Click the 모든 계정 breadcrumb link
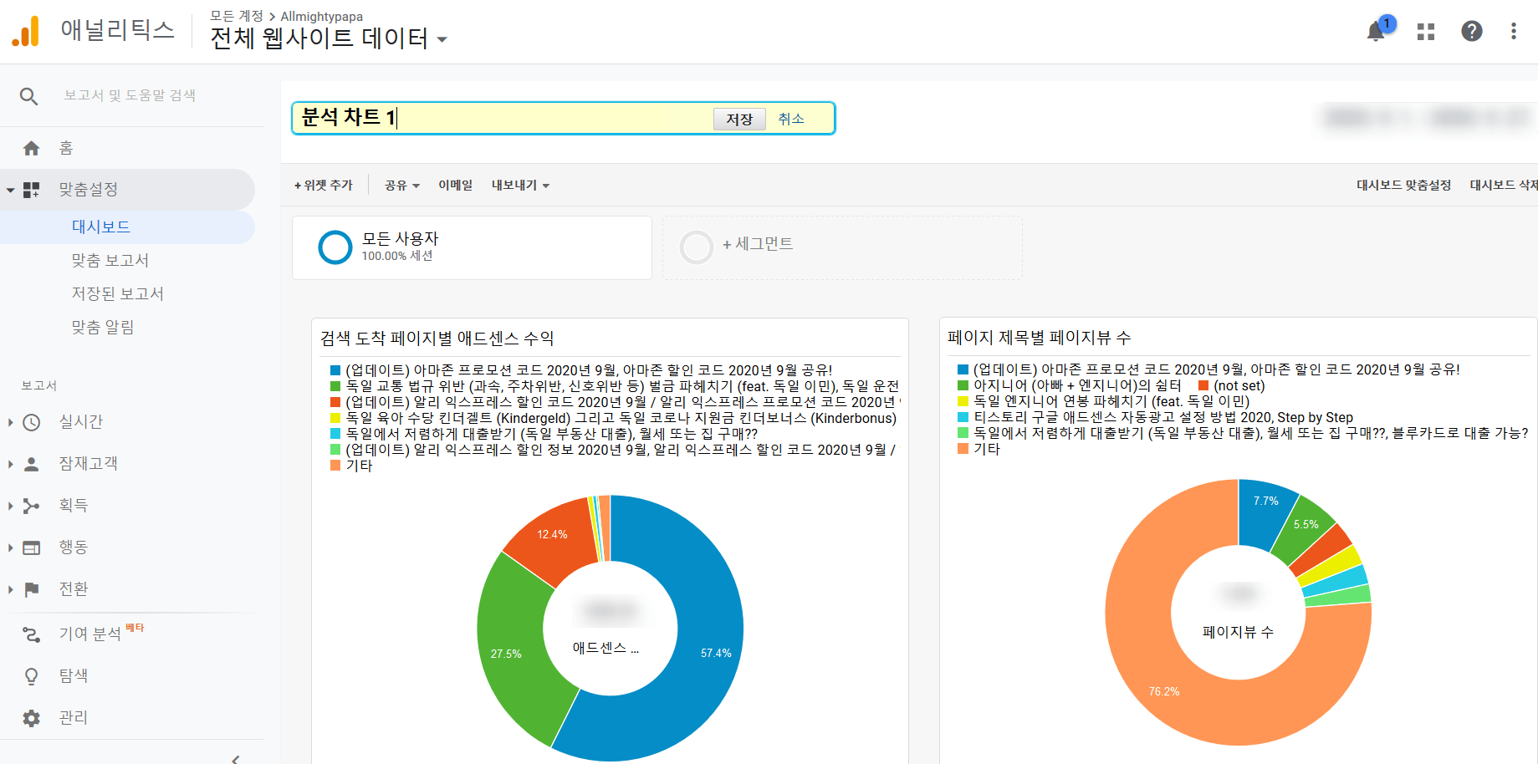The height and width of the screenshot is (764, 1538). [237, 16]
